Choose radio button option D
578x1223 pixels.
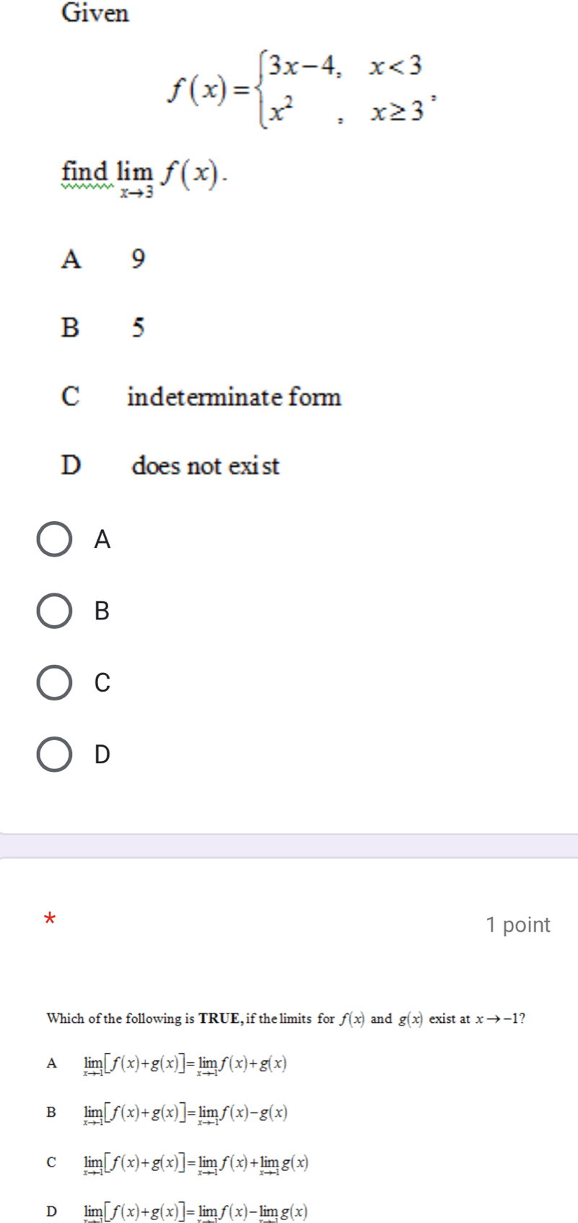tap(54, 754)
